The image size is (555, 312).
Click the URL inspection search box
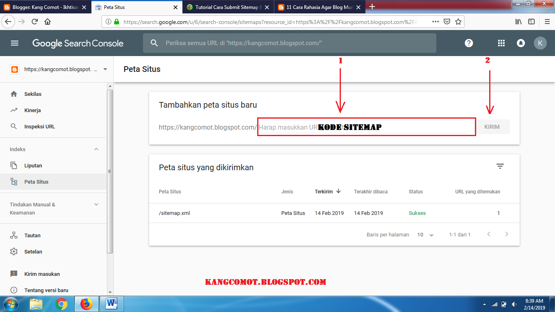(290, 43)
